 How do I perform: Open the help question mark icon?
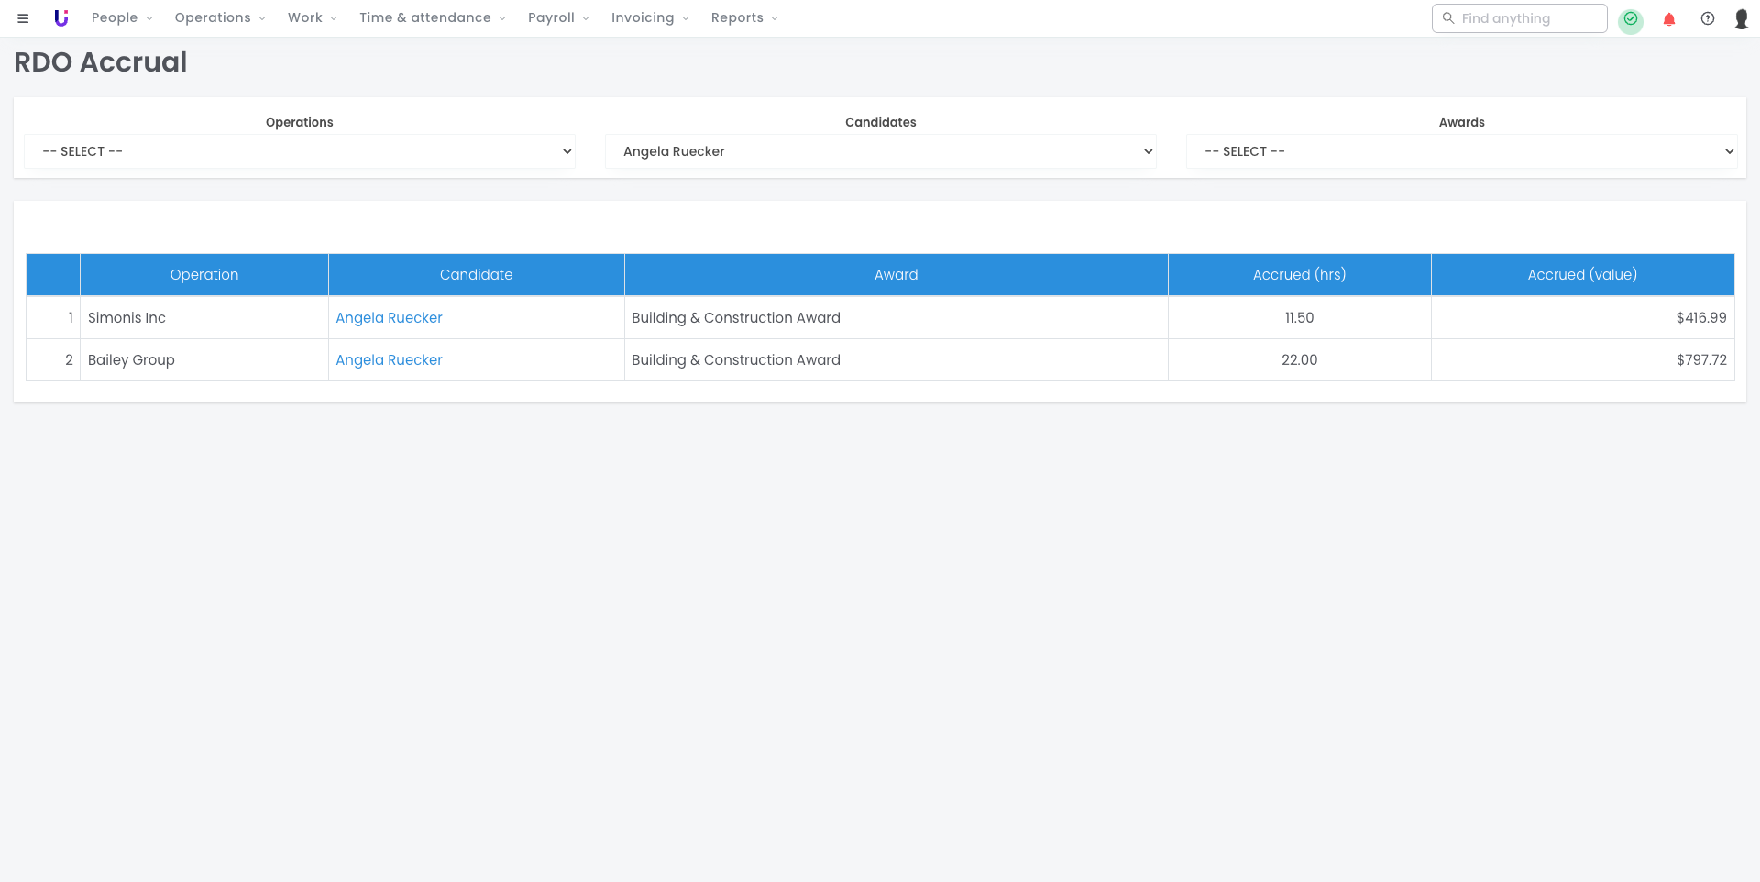pos(1708,18)
